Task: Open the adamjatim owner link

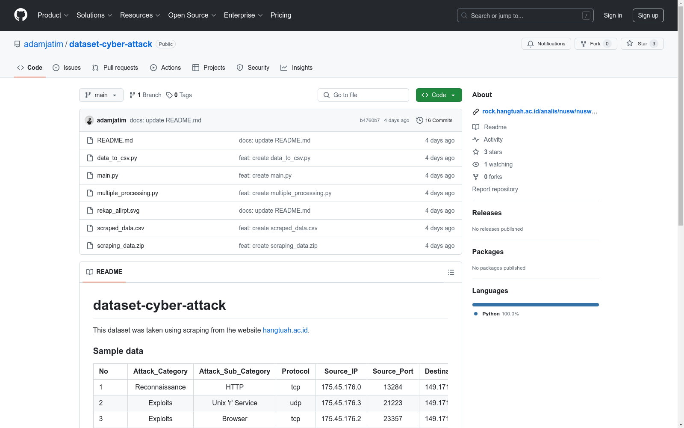Action: (x=44, y=44)
